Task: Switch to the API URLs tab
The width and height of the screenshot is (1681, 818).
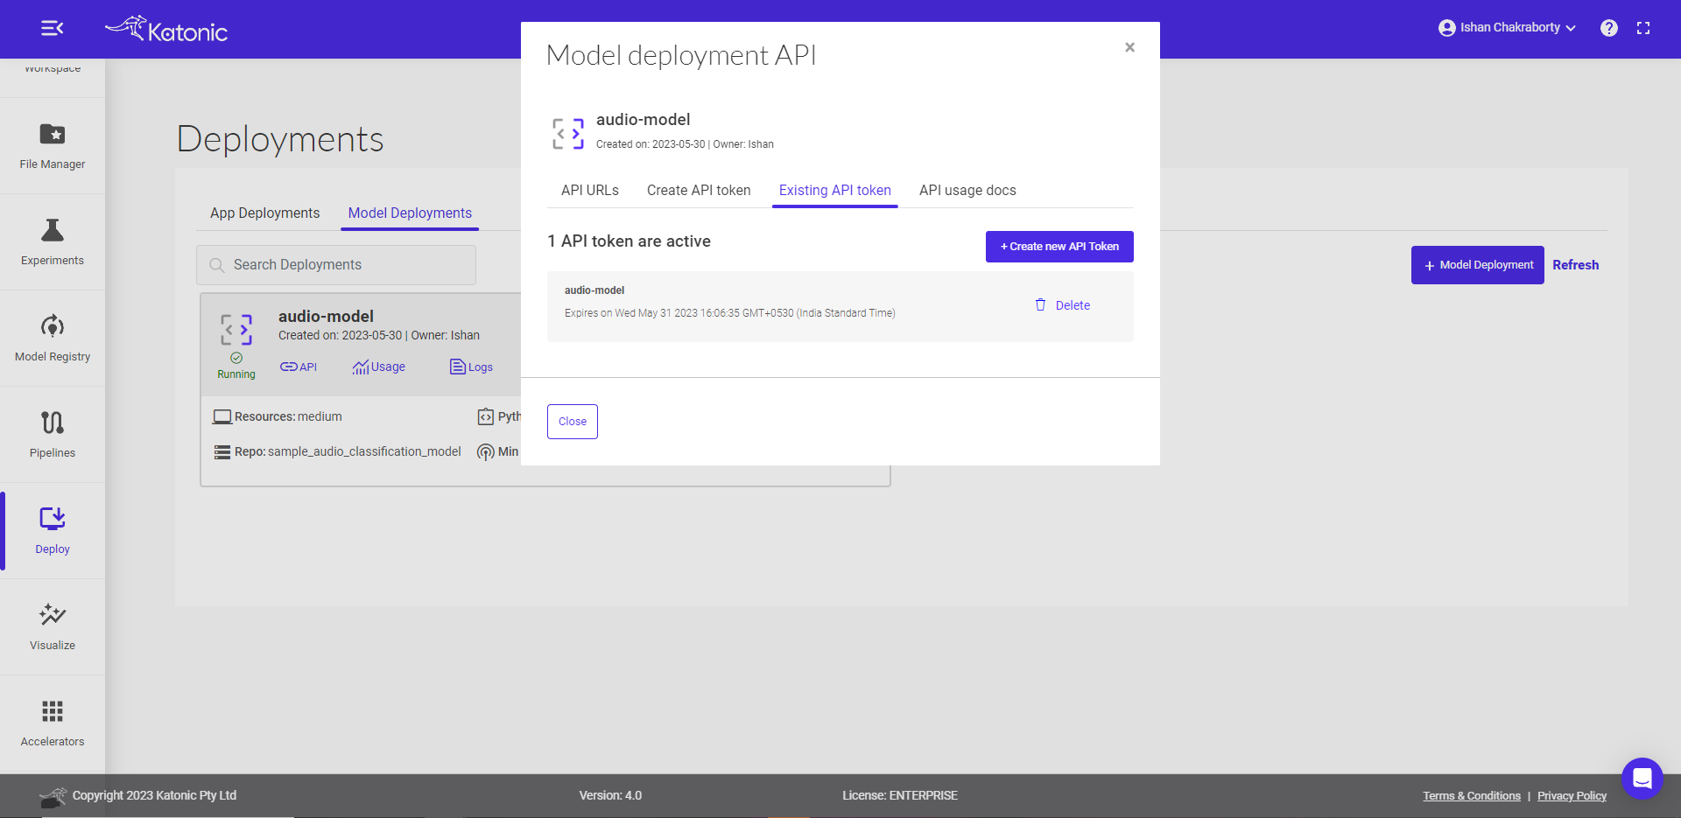Action: [590, 190]
